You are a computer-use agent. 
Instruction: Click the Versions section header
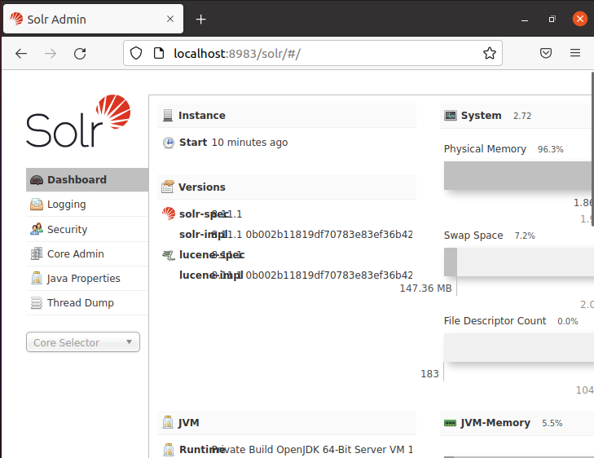287,187
